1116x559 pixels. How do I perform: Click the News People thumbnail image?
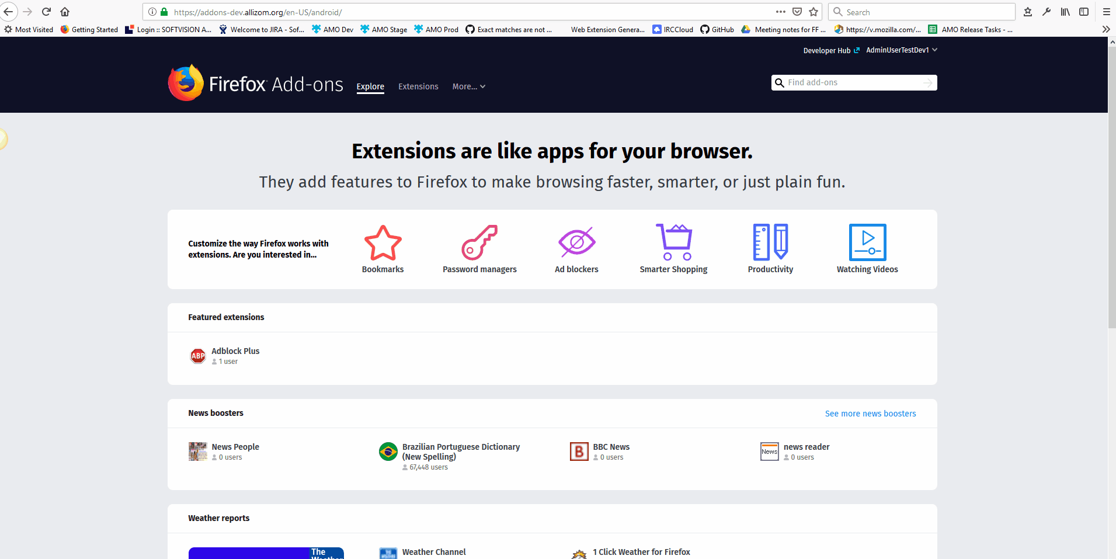click(198, 452)
